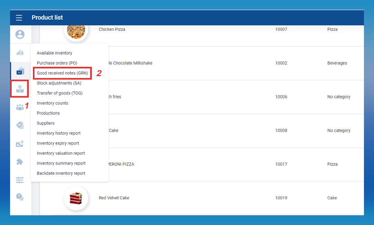Click the help chat bubble icon

coord(20,197)
